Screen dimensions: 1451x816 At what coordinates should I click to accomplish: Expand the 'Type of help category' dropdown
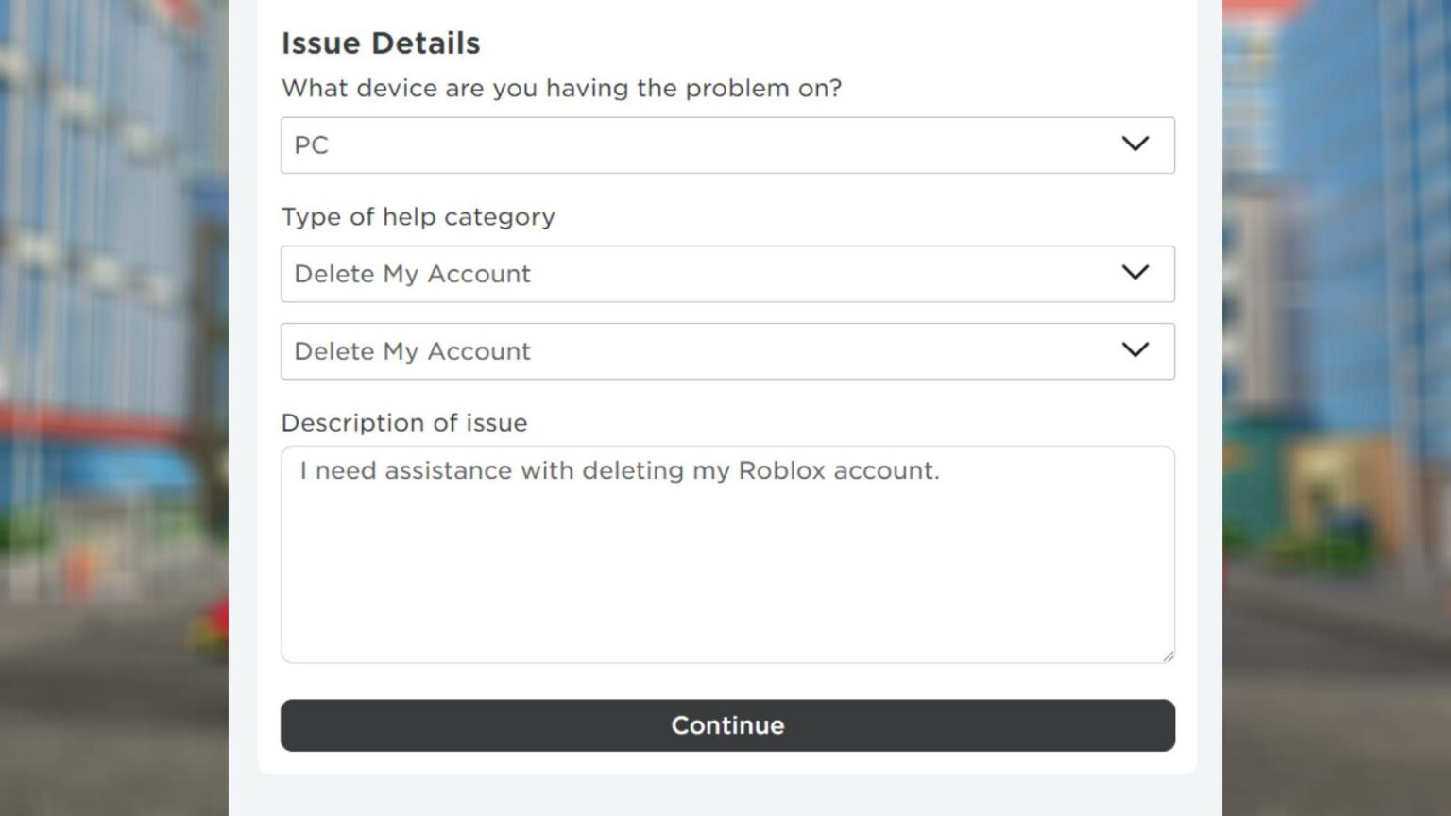click(727, 274)
